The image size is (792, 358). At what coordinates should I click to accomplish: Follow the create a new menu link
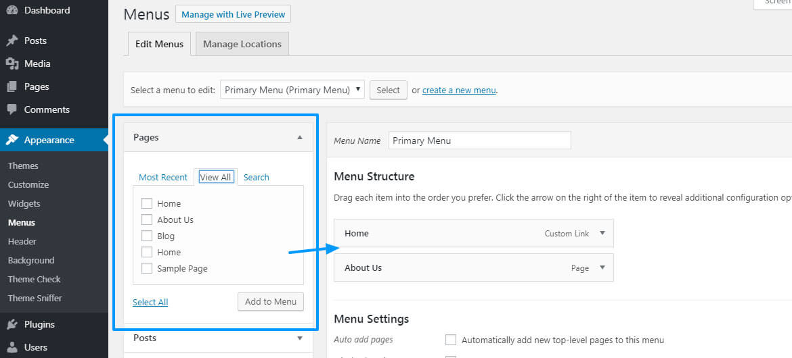click(459, 90)
